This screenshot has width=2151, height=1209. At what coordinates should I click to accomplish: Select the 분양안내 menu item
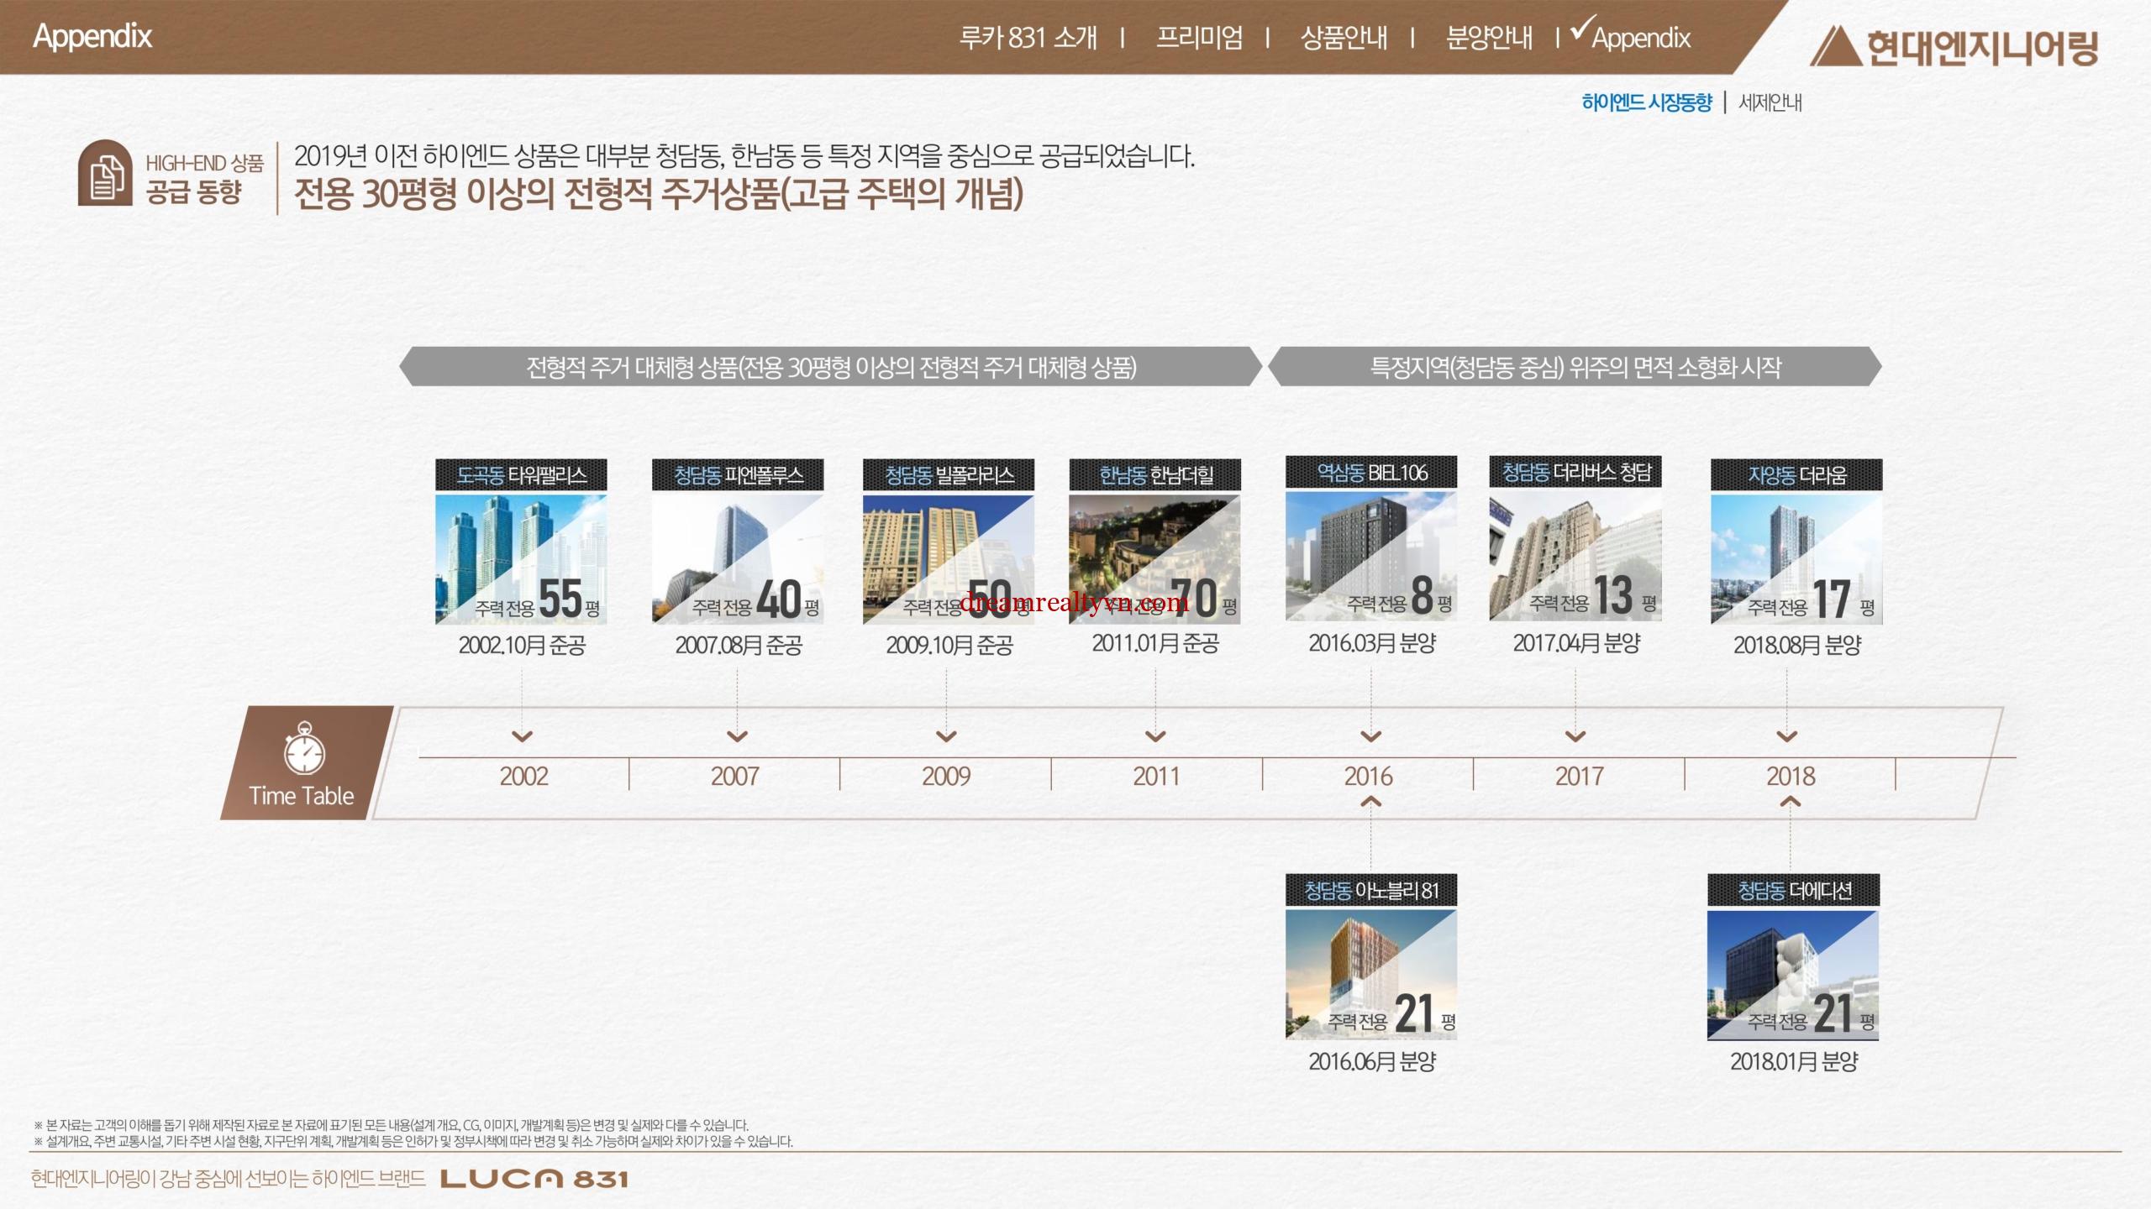click(1489, 38)
